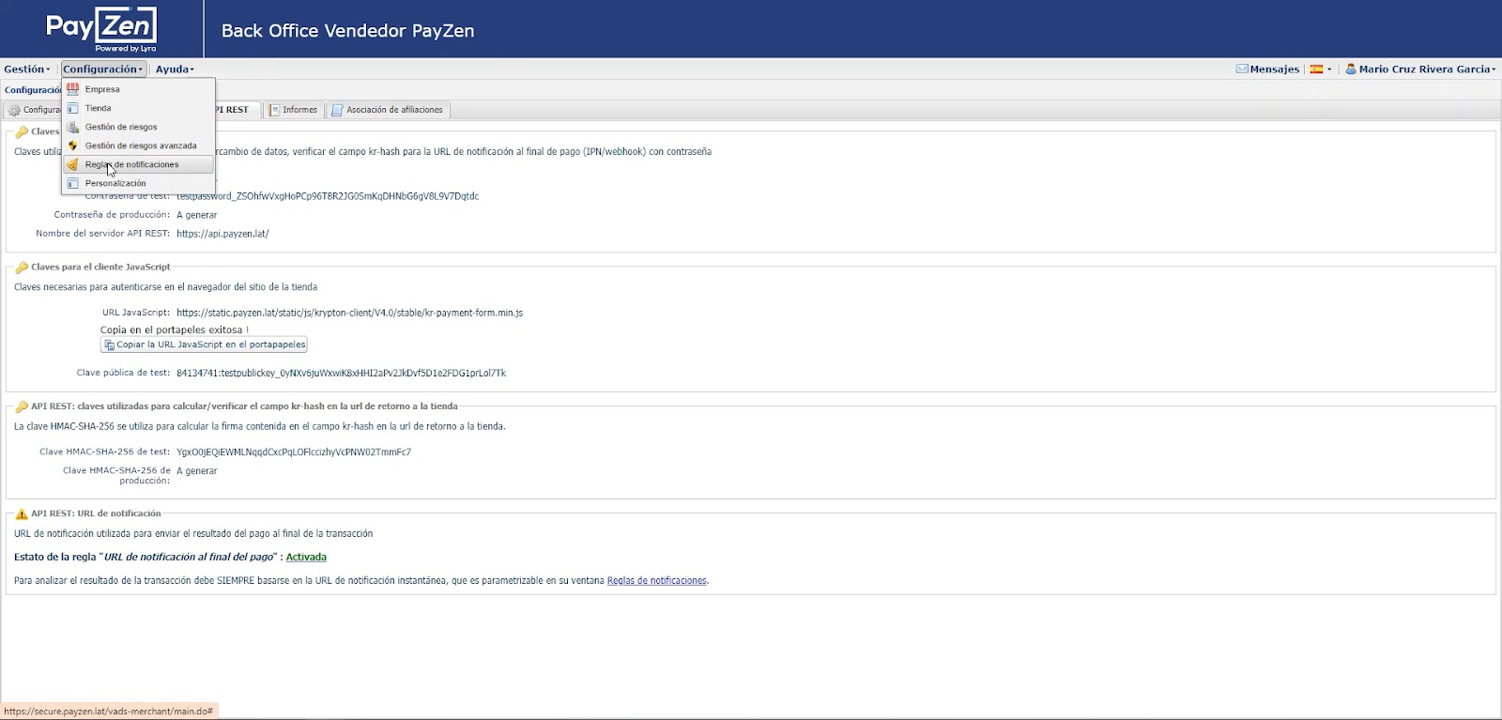Follow the Reglas de notificaciones text link
The height and width of the screenshot is (720, 1502).
click(x=657, y=580)
